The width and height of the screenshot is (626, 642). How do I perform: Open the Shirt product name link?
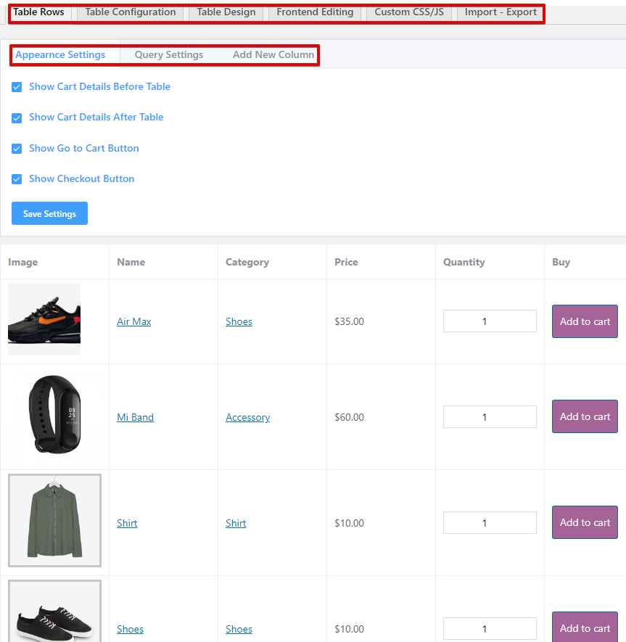[x=127, y=523]
